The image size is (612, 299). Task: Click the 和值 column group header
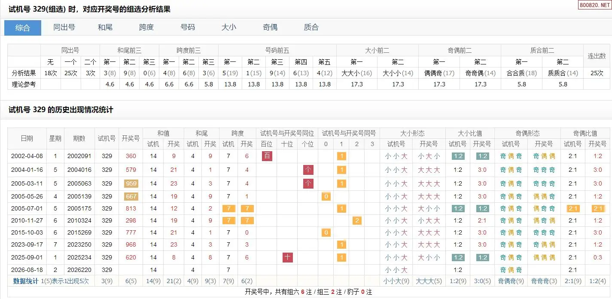coord(164,133)
